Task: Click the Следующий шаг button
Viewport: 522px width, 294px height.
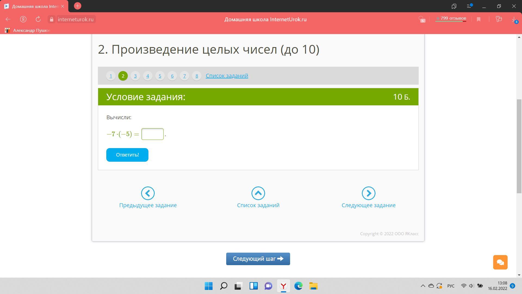Action: click(258, 259)
